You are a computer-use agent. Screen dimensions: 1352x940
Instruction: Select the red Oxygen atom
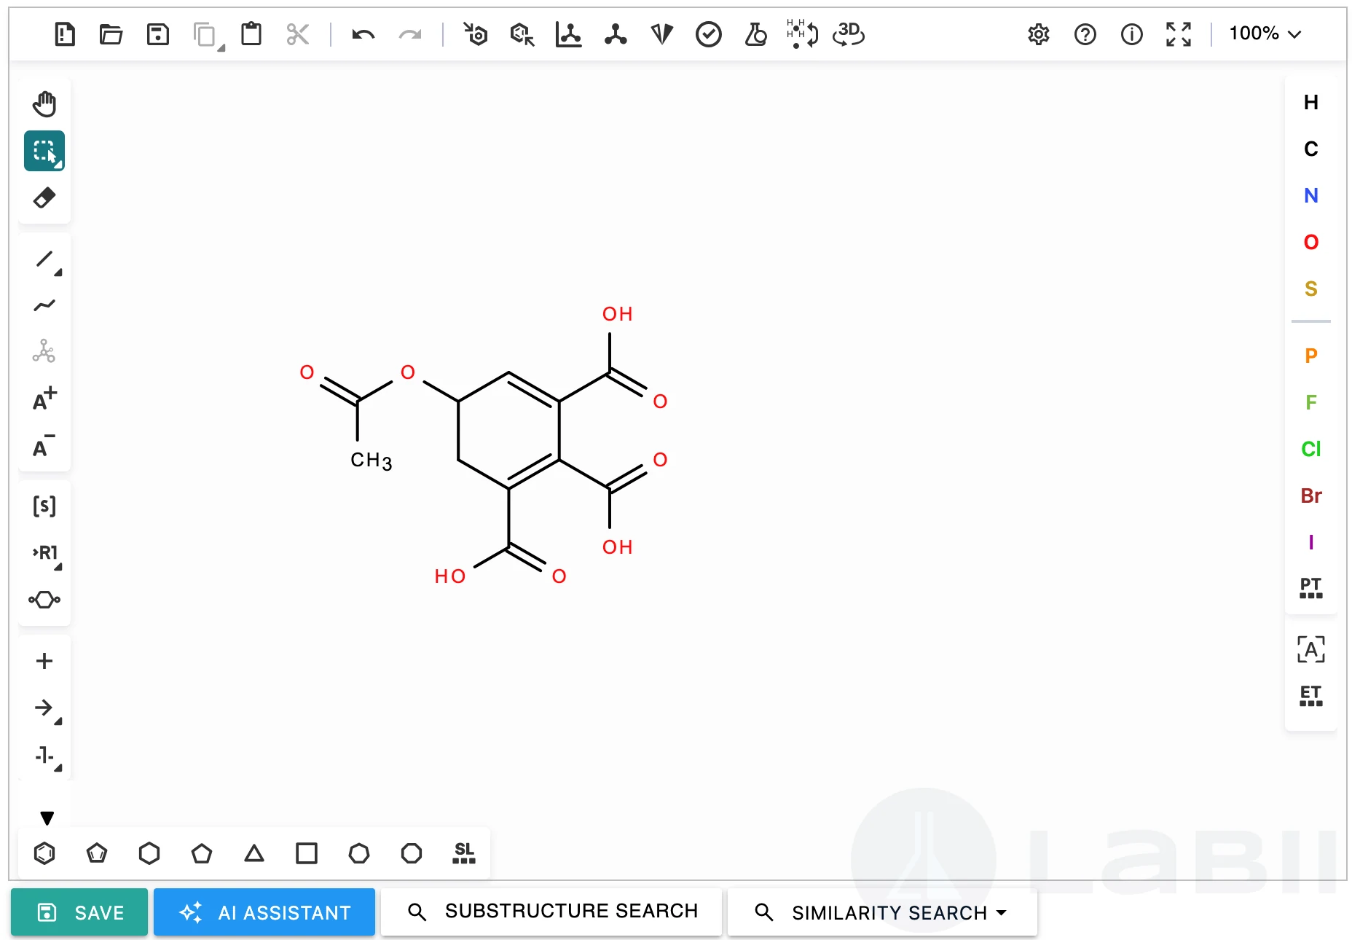point(1310,242)
